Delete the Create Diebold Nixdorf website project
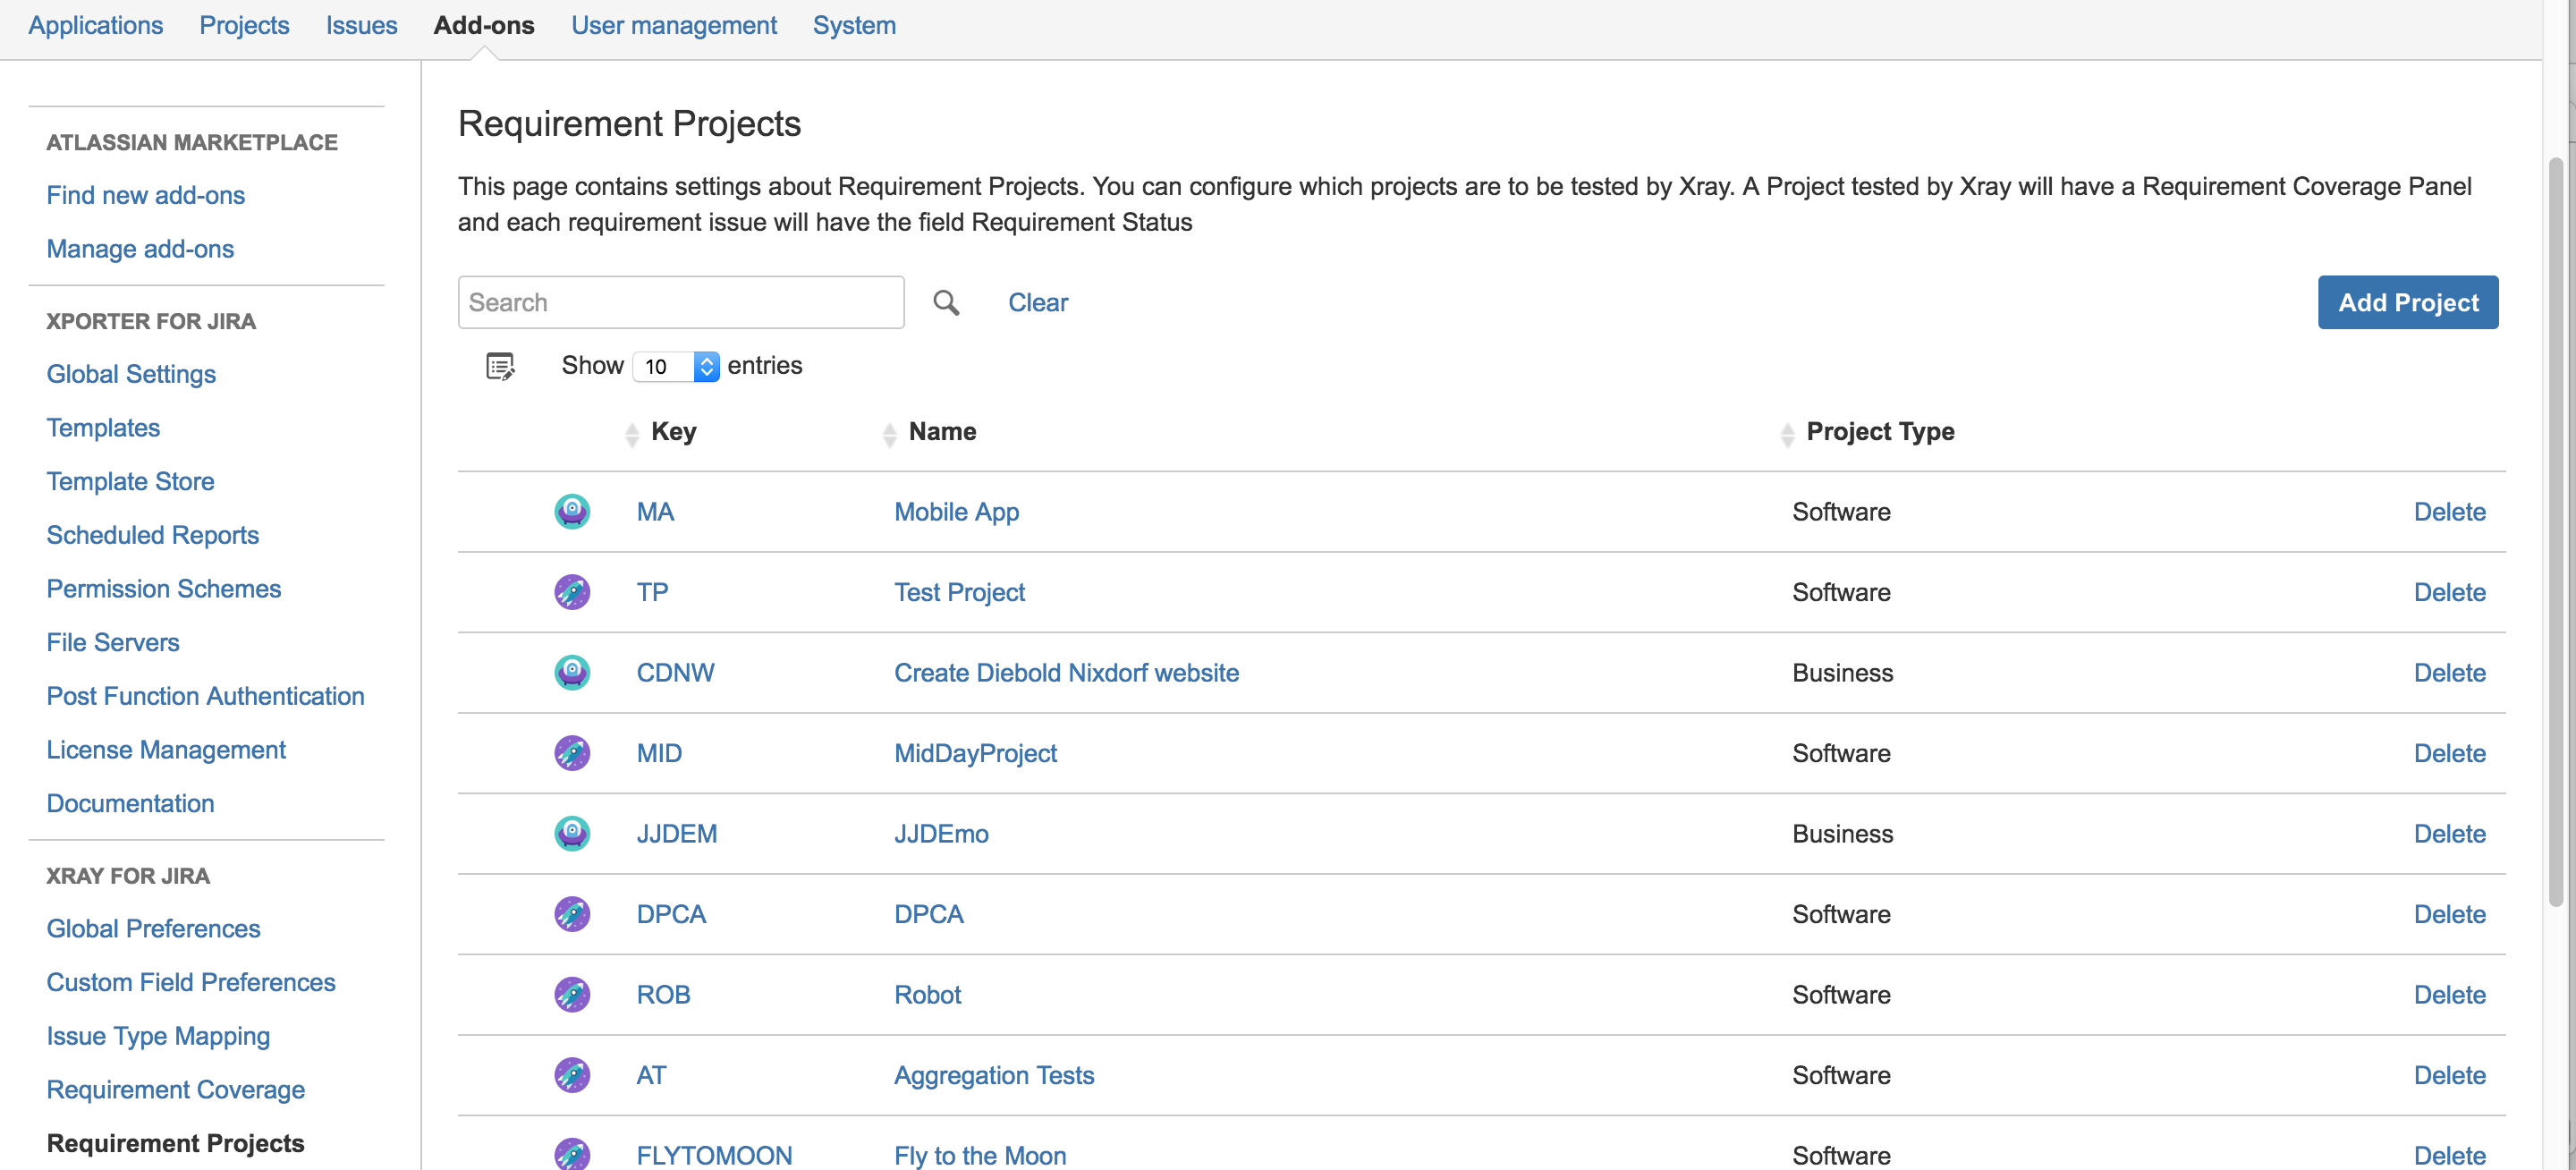Image resolution: width=2576 pixels, height=1170 pixels. click(2449, 672)
